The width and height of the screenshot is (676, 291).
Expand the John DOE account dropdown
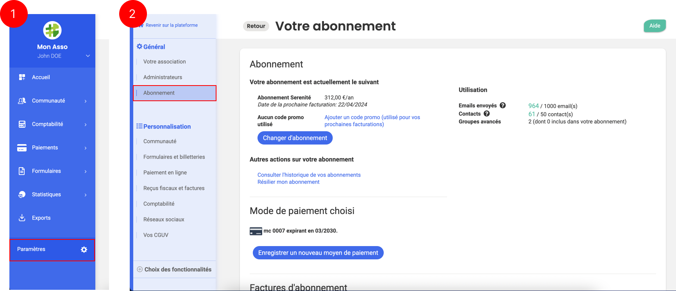[x=88, y=56]
